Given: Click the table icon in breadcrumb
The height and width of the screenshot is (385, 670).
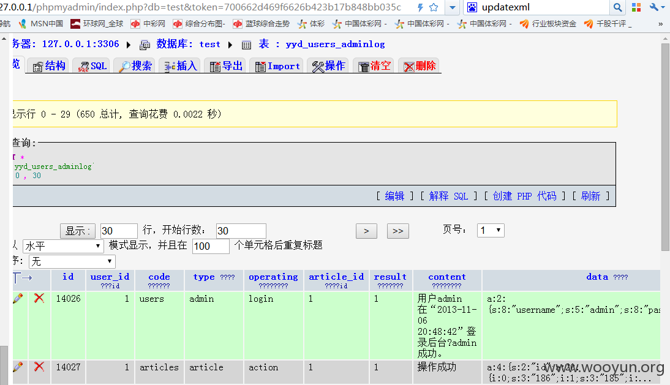Looking at the screenshot, I should pyautogui.click(x=247, y=45).
